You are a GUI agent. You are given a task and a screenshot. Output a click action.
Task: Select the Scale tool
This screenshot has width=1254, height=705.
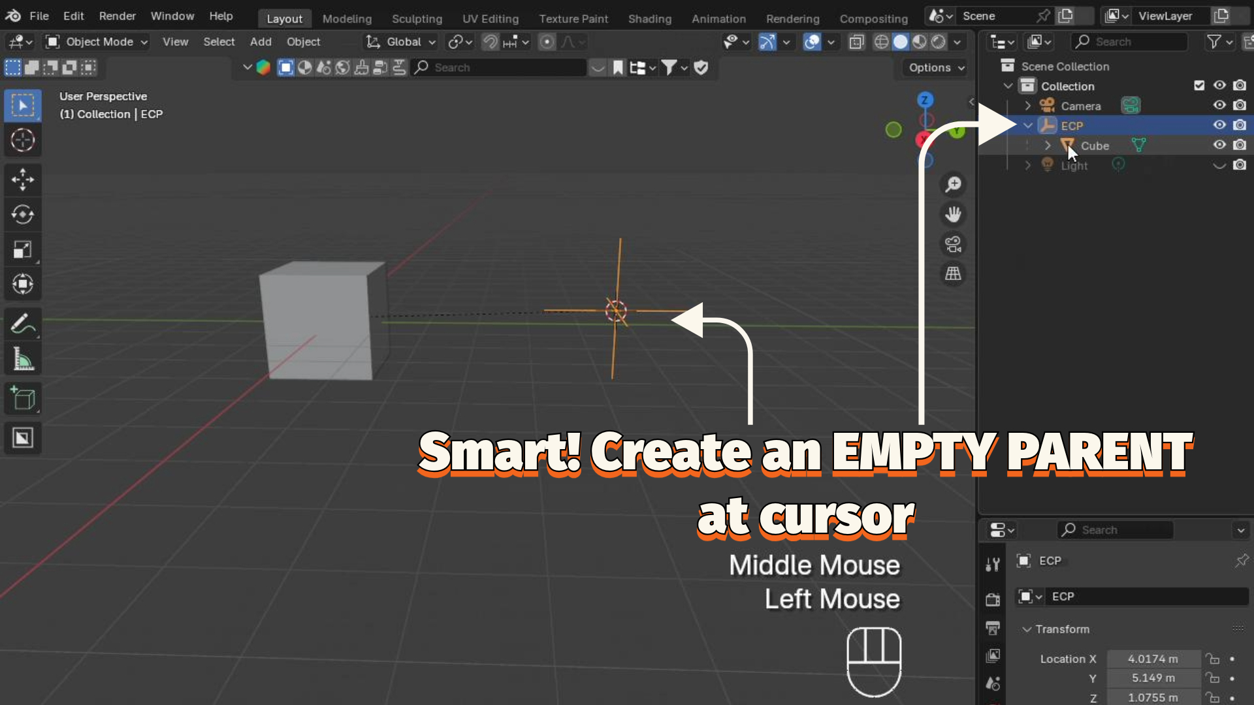click(x=23, y=250)
